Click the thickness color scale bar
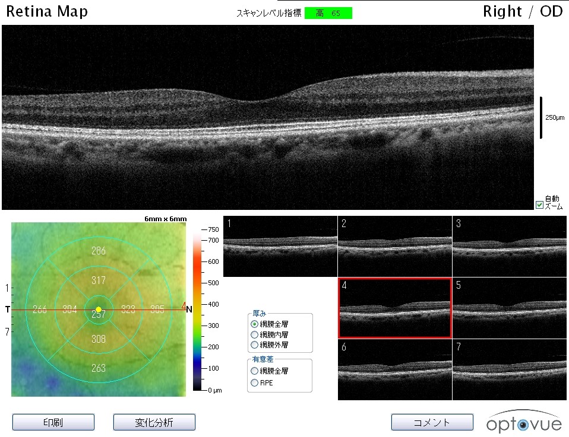Image resolution: width=569 pixels, height=437 pixels. pyautogui.click(x=197, y=309)
